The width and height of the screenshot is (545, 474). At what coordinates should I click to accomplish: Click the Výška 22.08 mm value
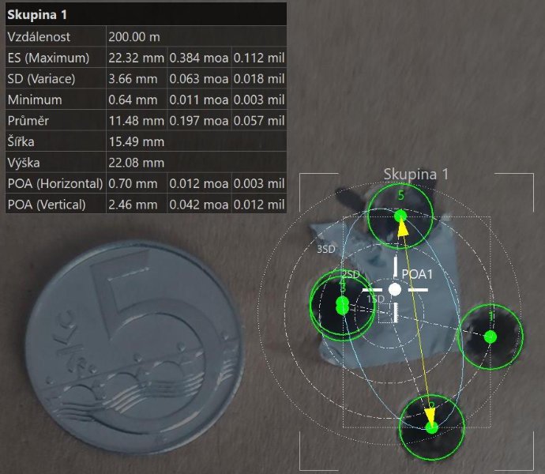coord(135,163)
